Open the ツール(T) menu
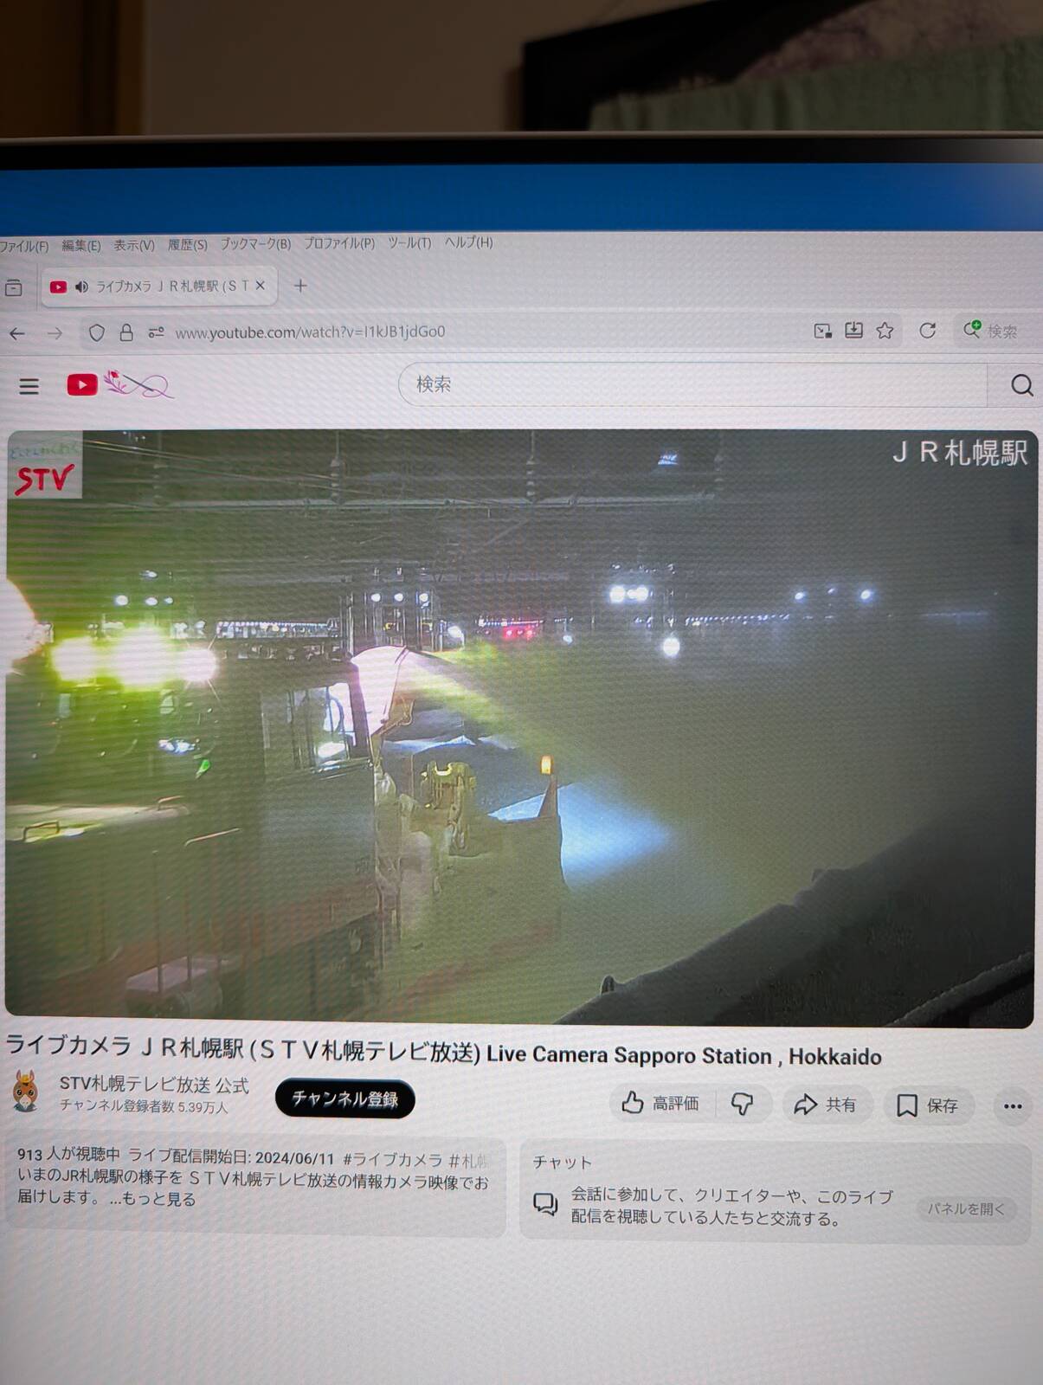Image resolution: width=1043 pixels, height=1385 pixels. [409, 242]
